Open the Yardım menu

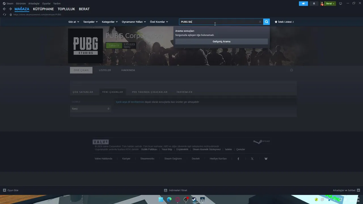pyautogui.click(x=57, y=3)
